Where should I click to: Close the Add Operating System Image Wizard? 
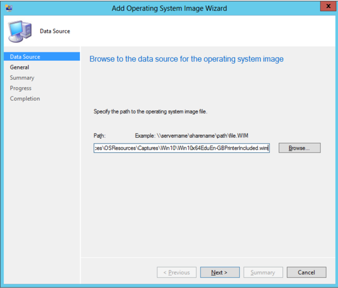(326, 7)
